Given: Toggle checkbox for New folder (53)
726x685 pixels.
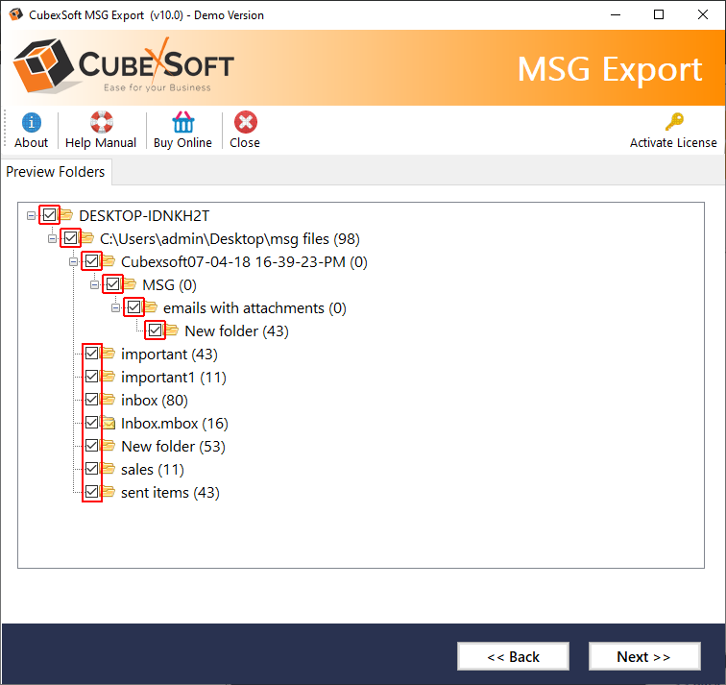Looking at the screenshot, I should point(92,446).
